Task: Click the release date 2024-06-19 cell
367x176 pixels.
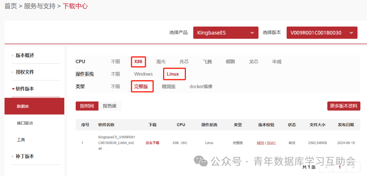Action: [346, 143]
